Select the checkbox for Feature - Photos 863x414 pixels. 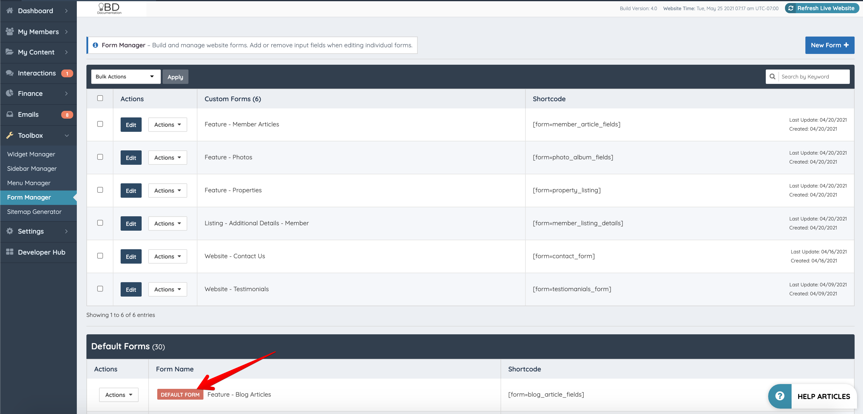pyautogui.click(x=100, y=157)
